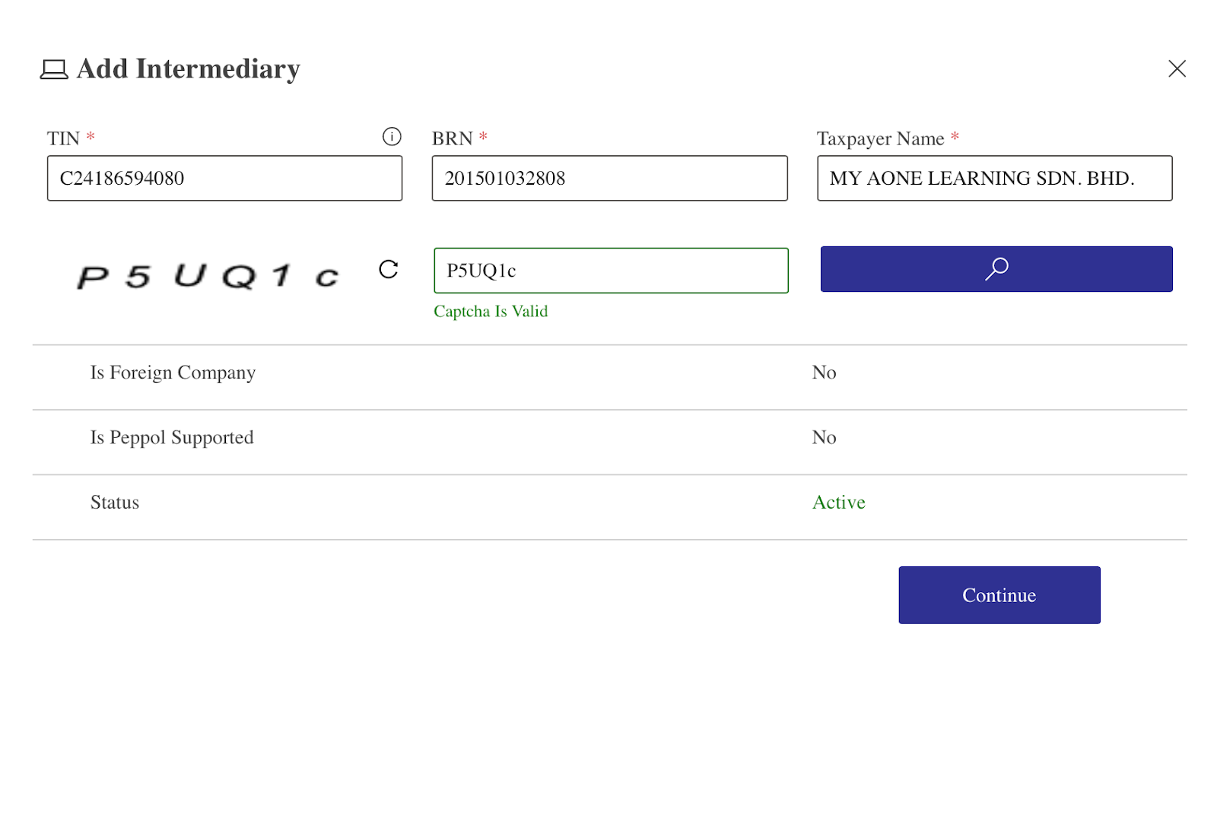This screenshot has width=1217, height=821.
Task: Click the 'Status' row label
Action: point(115,502)
